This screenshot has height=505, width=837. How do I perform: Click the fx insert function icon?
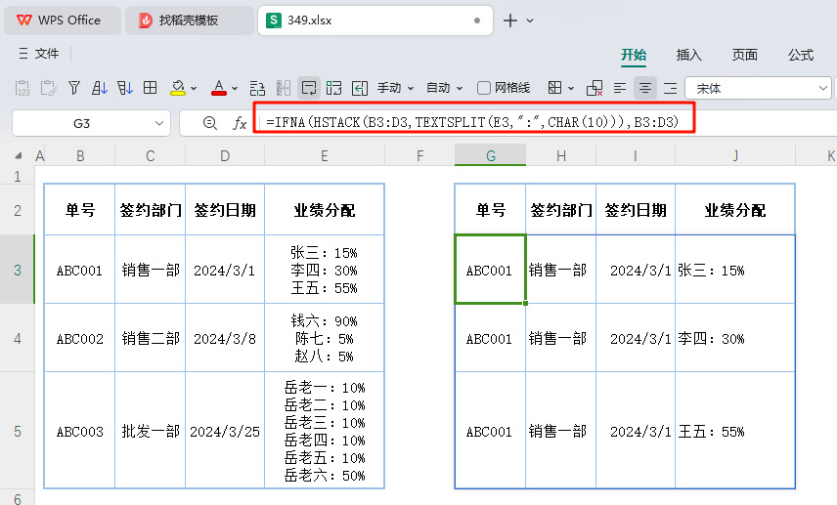pyautogui.click(x=240, y=123)
